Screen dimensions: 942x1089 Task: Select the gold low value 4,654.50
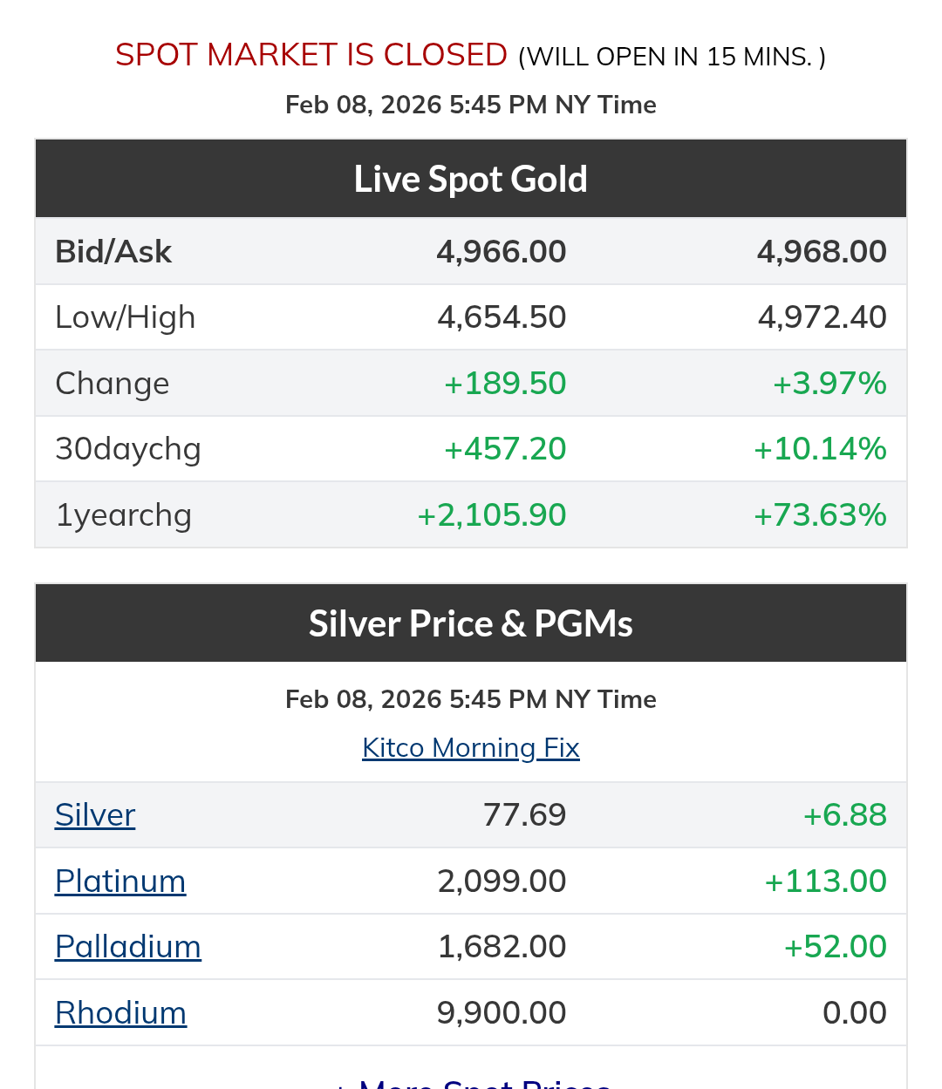502,317
